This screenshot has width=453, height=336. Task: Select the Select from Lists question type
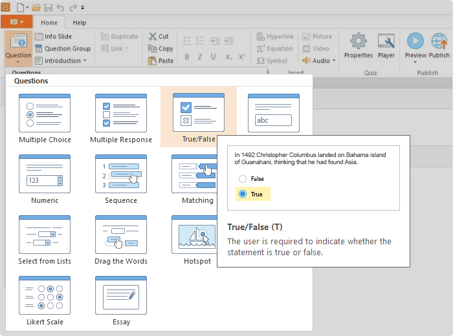(x=45, y=240)
